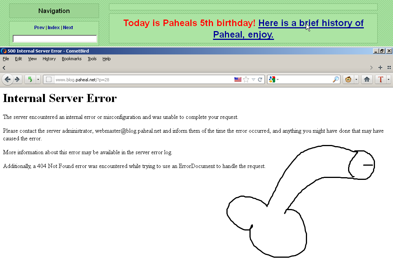Bookmark this page with the star icon
The height and width of the screenshot is (265, 393).
[246, 79]
